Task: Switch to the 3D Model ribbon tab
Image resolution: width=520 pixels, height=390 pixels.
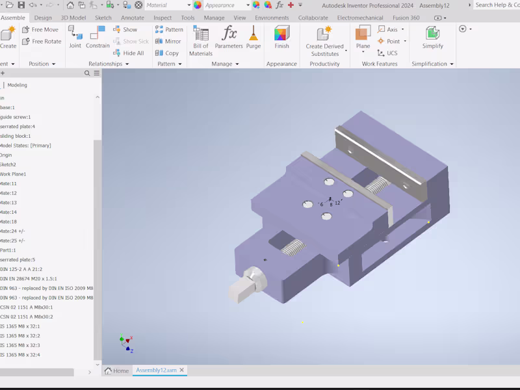Action: (x=73, y=18)
